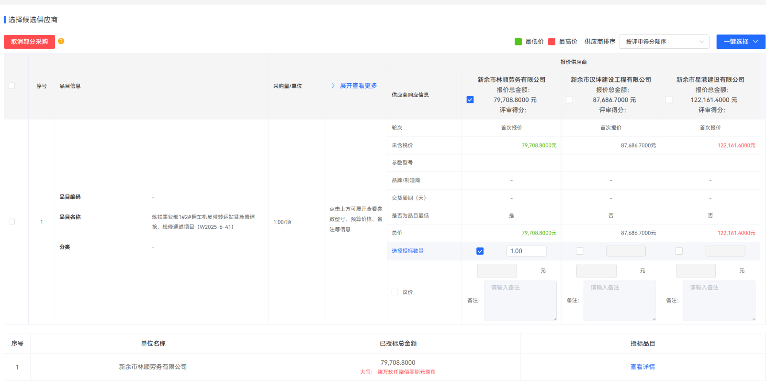Open the 按评审得分降序 sort dropdown
The width and height of the screenshot is (766, 381).
point(664,42)
